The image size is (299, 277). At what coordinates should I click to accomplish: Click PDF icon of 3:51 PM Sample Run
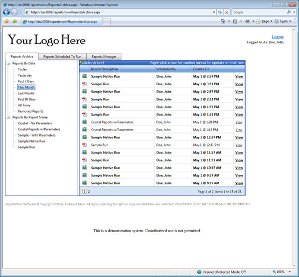click(x=84, y=84)
